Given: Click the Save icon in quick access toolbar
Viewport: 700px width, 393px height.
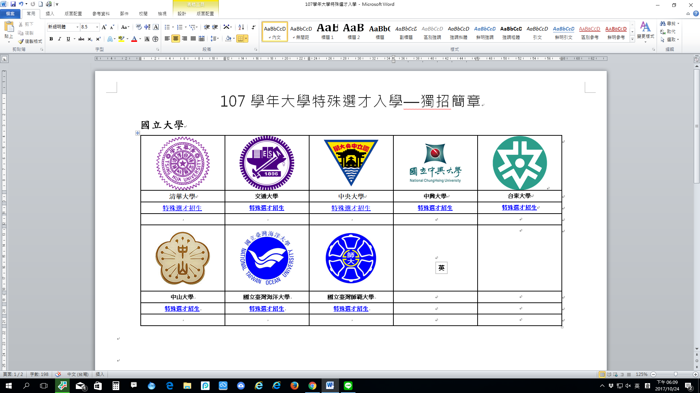Looking at the screenshot, I should pos(13,4).
